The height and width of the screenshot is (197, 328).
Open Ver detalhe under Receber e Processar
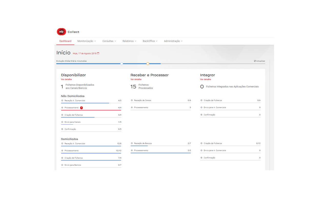click(136, 80)
